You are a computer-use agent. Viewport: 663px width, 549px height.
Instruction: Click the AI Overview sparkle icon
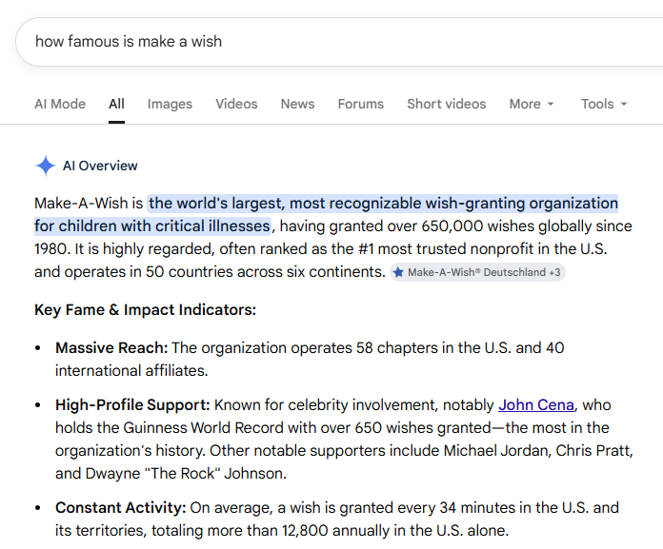[x=45, y=166]
